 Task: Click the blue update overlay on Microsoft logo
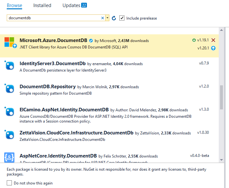[15, 46]
